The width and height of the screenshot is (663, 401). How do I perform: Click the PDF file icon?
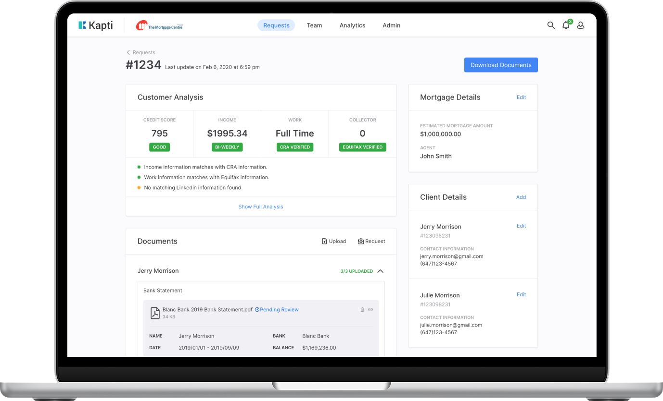pyautogui.click(x=155, y=313)
